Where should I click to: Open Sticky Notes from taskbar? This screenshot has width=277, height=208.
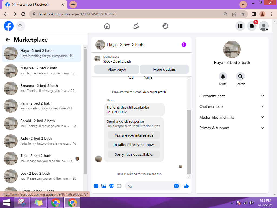[x=38, y=203]
